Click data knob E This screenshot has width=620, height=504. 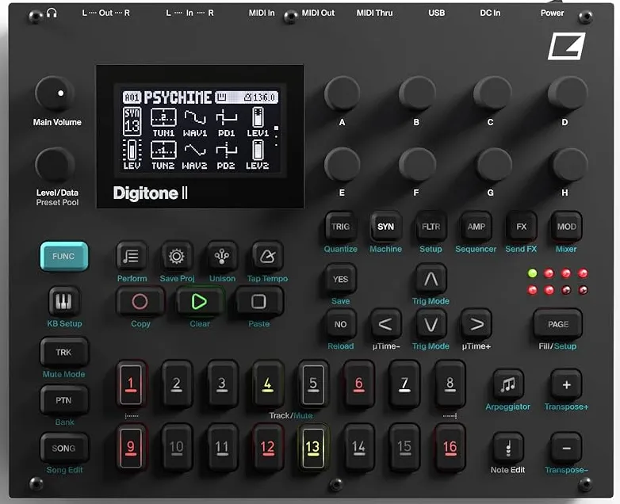click(x=342, y=166)
